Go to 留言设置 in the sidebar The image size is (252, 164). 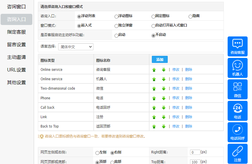coord(16,45)
